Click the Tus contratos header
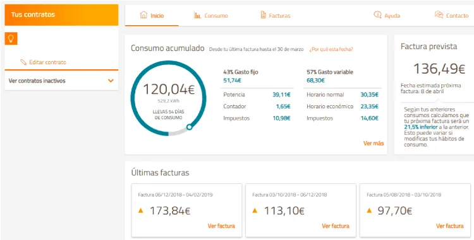 [x=61, y=14]
